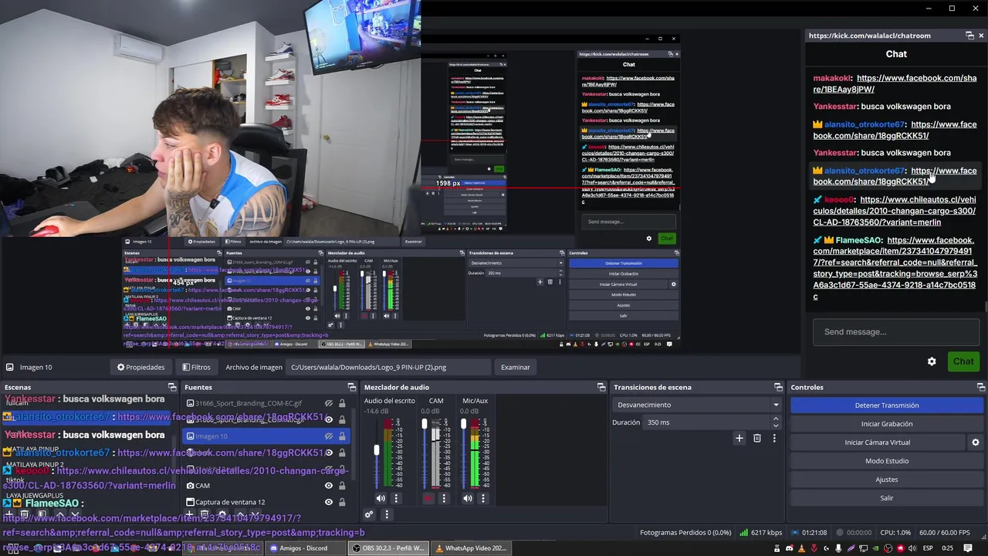Add a new scene transition
Screen dimensions: 988x556
pyautogui.click(x=739, y=439)
